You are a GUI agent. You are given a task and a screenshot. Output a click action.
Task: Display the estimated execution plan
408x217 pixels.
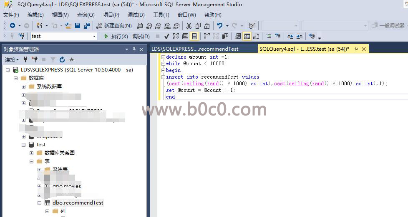pyautogui.click(x=176, y=36)
